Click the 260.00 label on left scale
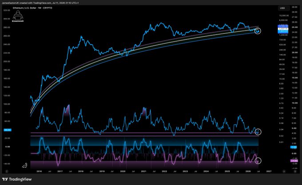The width and height of the screenshot is (302, 185). click(x=7, y=36)
